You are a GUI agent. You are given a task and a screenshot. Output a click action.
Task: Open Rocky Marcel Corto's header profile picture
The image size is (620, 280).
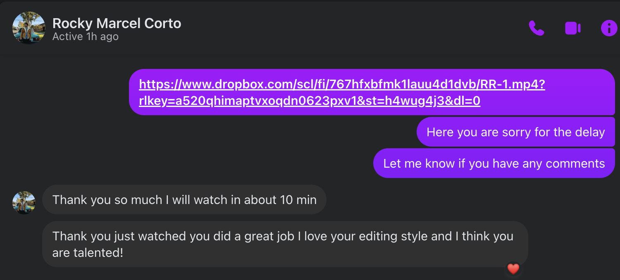[x=29, y=28]
